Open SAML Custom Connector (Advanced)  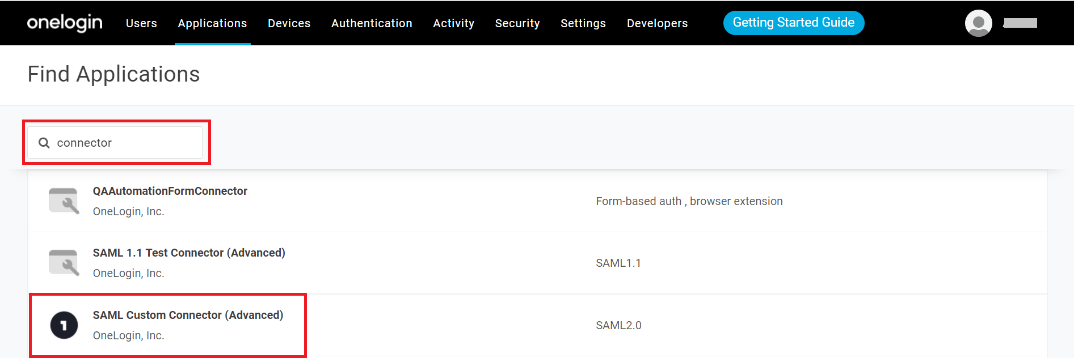coord(188,315)
